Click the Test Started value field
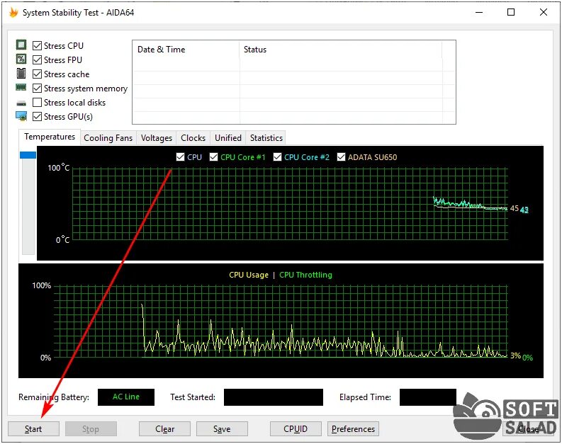The width and height of the screenshot is (562, 444). point(273,397)
